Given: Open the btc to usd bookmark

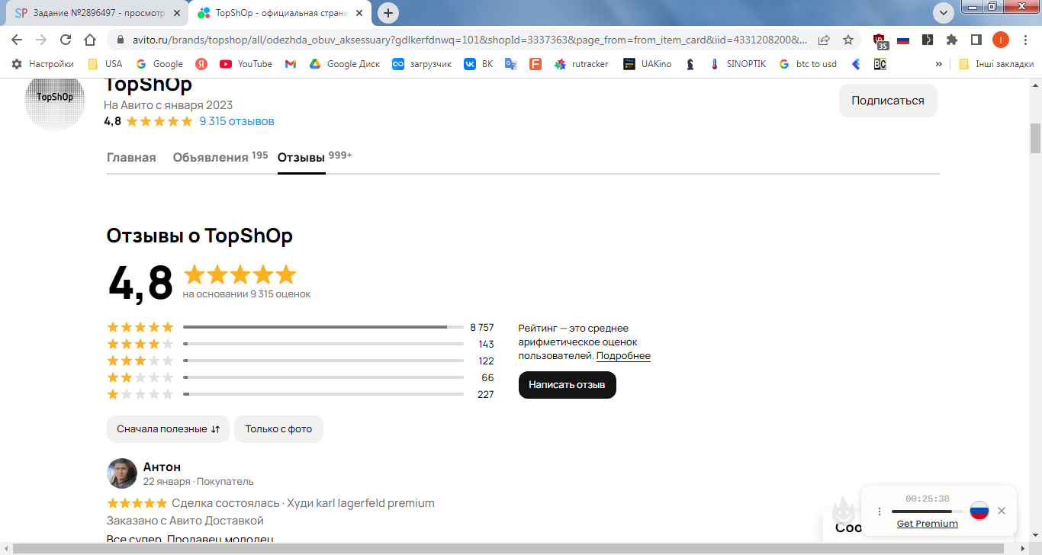Looking at the screenshot, I should pos(808,64).
